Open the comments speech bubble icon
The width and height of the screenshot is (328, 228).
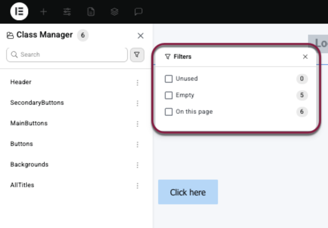(138, 12)
